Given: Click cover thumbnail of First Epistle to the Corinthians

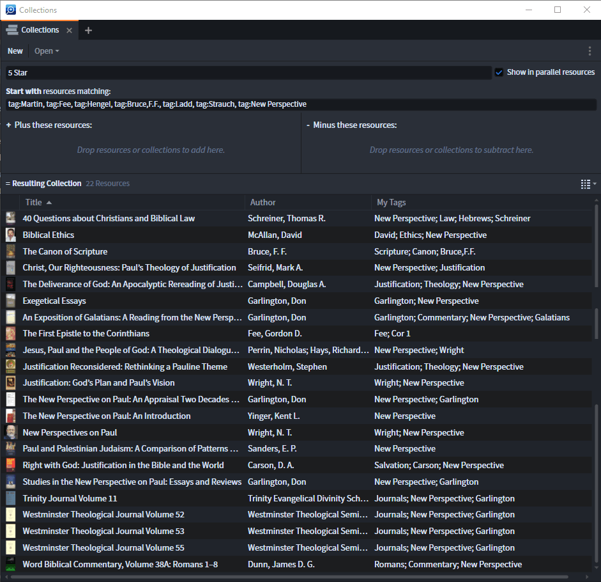Looking at the screenshot, I should tap(11, 333).
